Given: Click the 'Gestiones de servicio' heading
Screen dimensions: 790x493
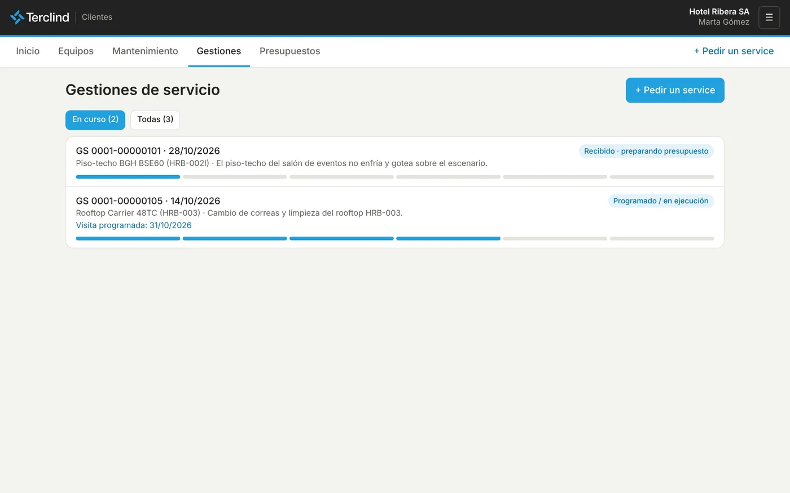Looking at the screenshot, I should click(x=143, y=90).
